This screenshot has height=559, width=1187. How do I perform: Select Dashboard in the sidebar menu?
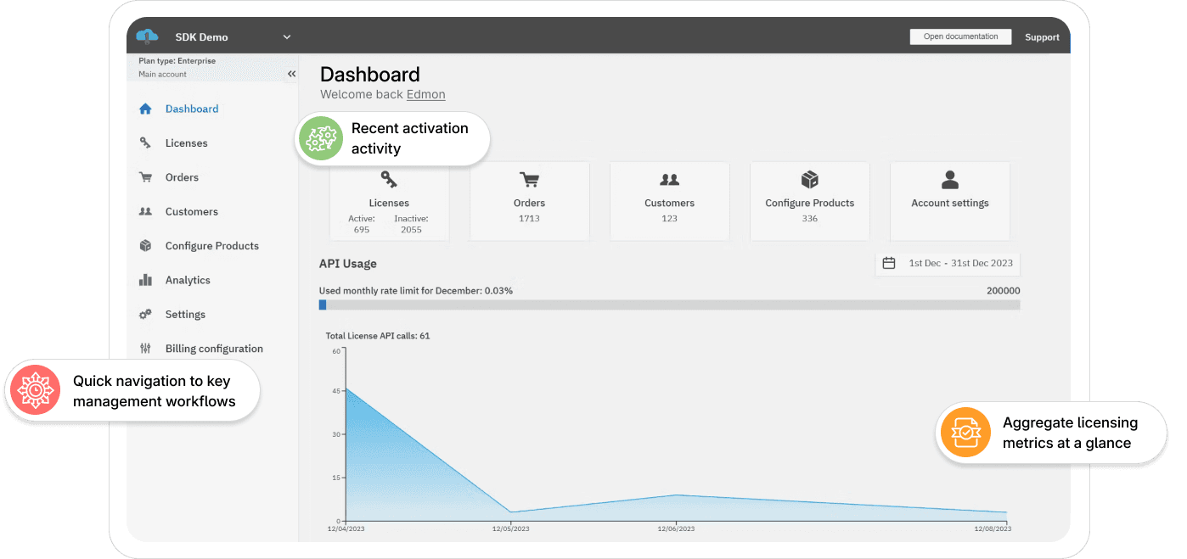tap(192, 109)
